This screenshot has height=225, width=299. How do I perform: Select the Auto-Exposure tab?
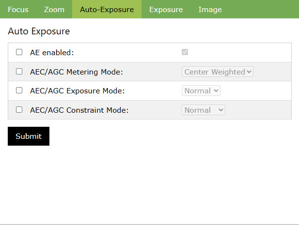point(107,10)
